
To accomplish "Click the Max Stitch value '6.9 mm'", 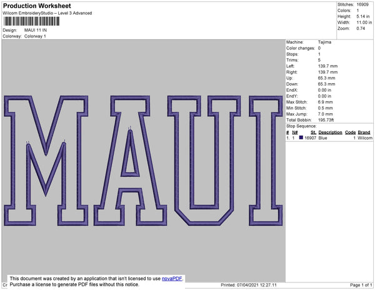I will [325, 102].
